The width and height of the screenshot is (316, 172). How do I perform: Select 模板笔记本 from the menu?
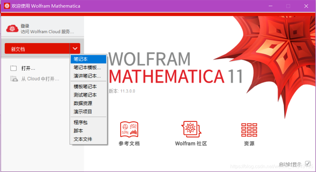click(88, 86)
